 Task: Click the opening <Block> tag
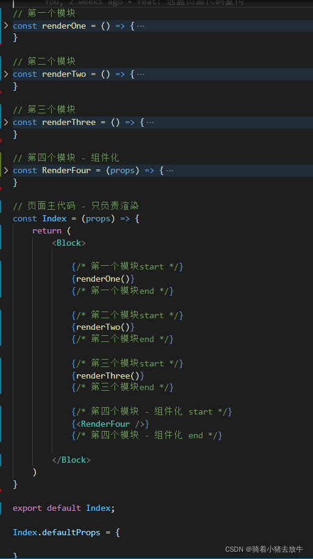coord(69,243)
